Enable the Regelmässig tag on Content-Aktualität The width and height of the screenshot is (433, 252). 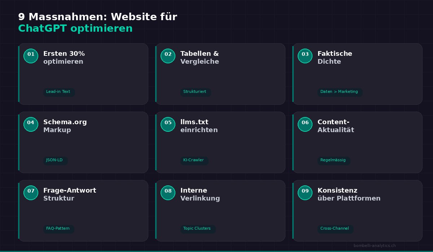pyautogui.click(x=334, y=161)
